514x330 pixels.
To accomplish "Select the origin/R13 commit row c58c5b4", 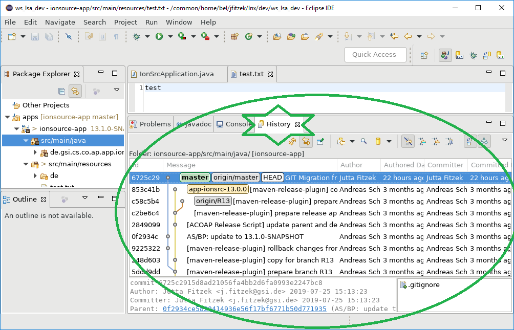I will pos(320,201).
